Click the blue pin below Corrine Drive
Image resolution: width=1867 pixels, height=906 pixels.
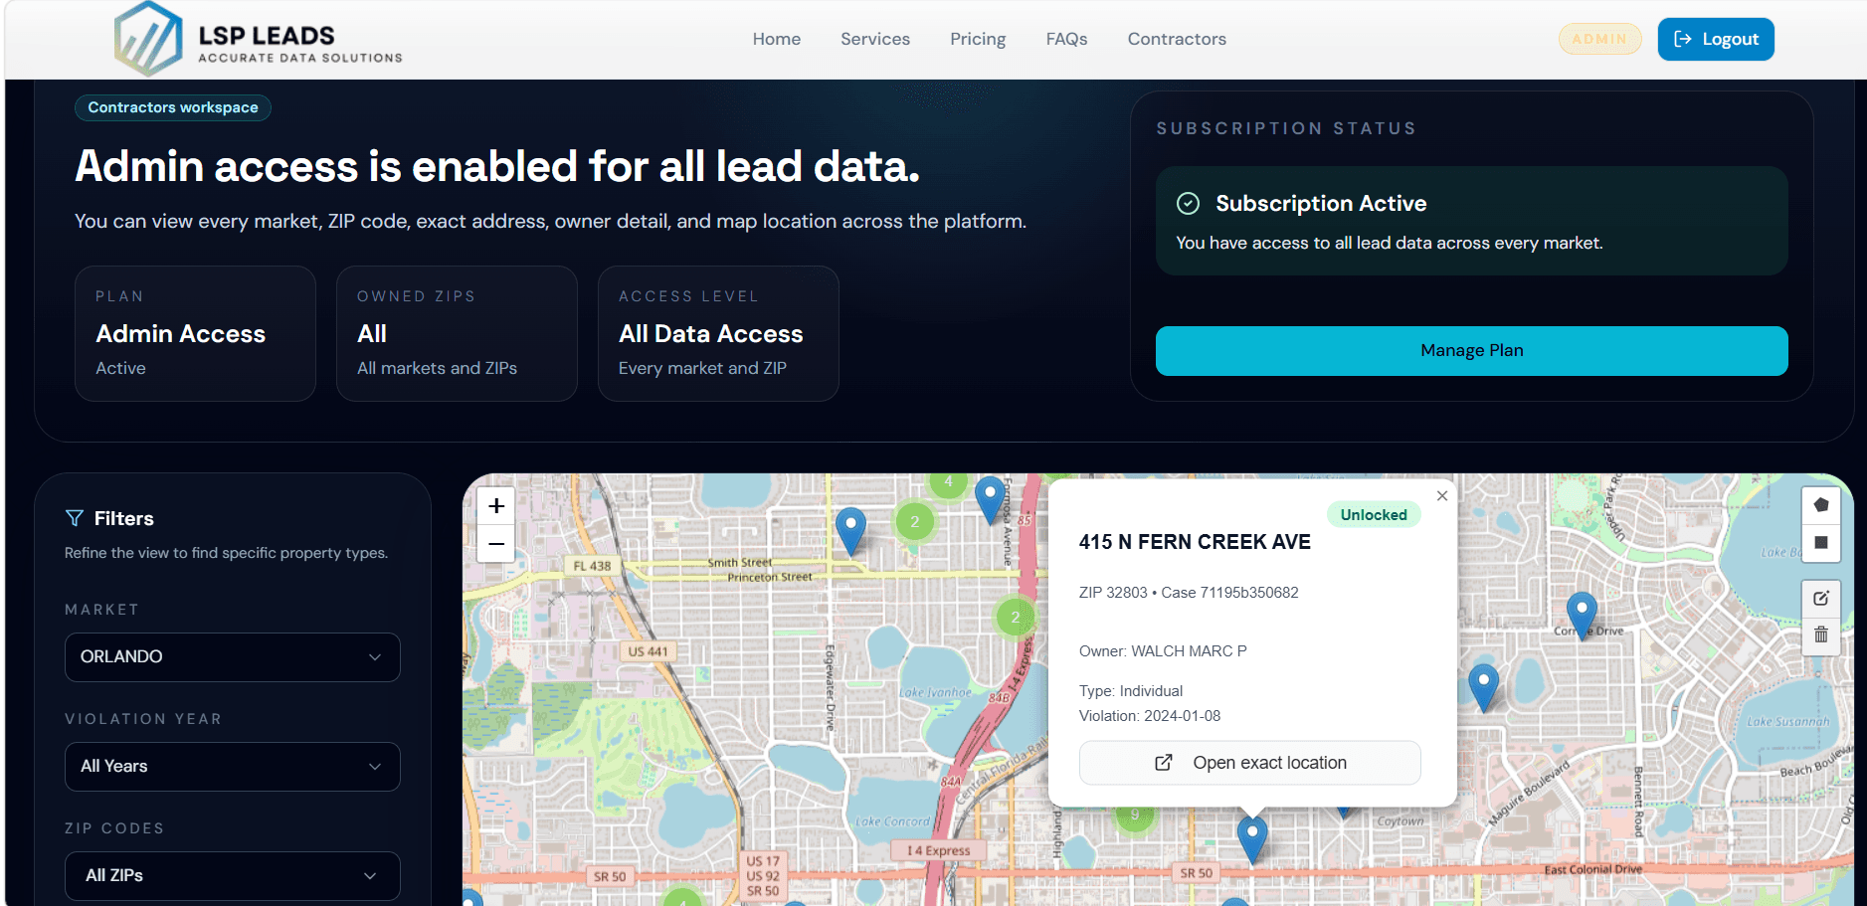click(x=1483, y=686)
